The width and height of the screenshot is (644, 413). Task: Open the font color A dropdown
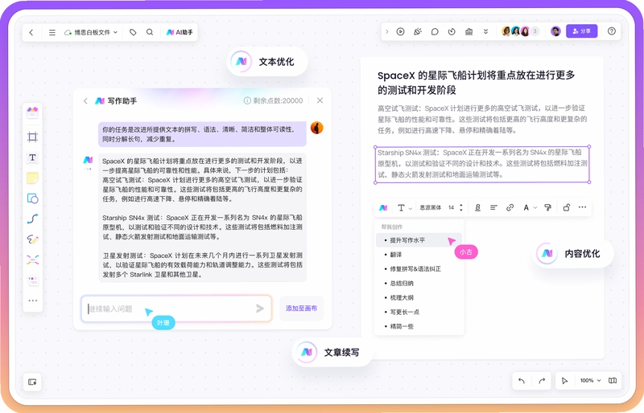click(530, 207)
